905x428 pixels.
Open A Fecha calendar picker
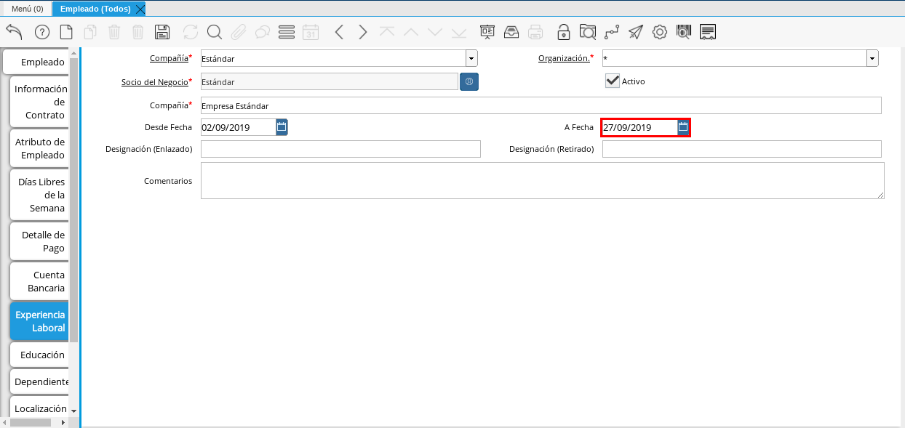click(683, 127)
